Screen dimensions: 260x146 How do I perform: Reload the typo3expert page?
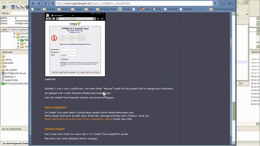[45, 3]
